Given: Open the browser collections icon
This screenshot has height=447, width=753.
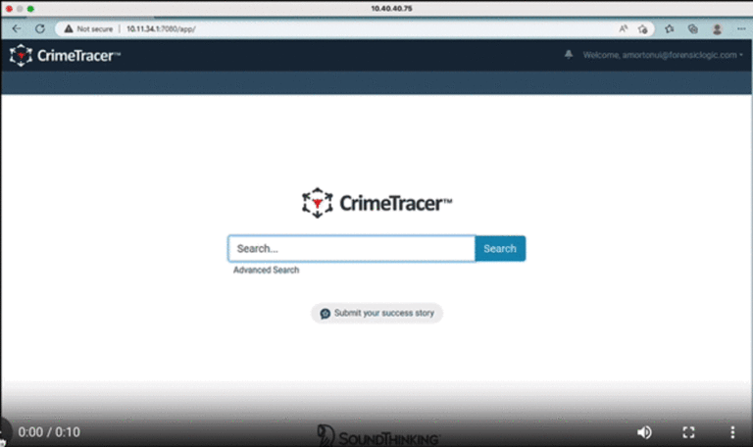Looking at the screenshot, I should tap(693, 29).
